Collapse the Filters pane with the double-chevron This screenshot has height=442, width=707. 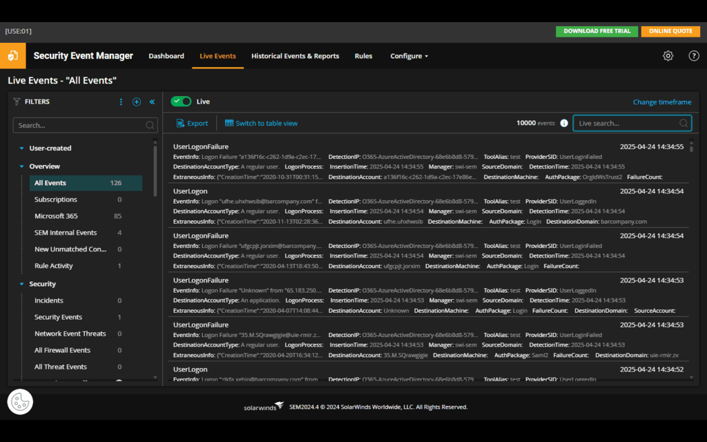[x=152, y=102]
